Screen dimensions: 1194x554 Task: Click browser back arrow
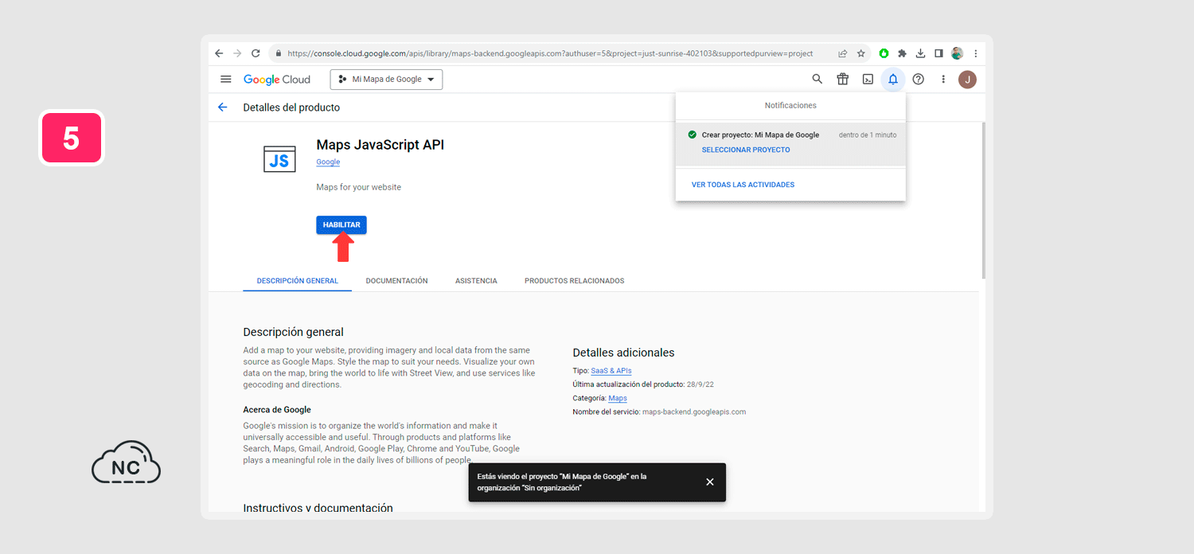point(219,53)
